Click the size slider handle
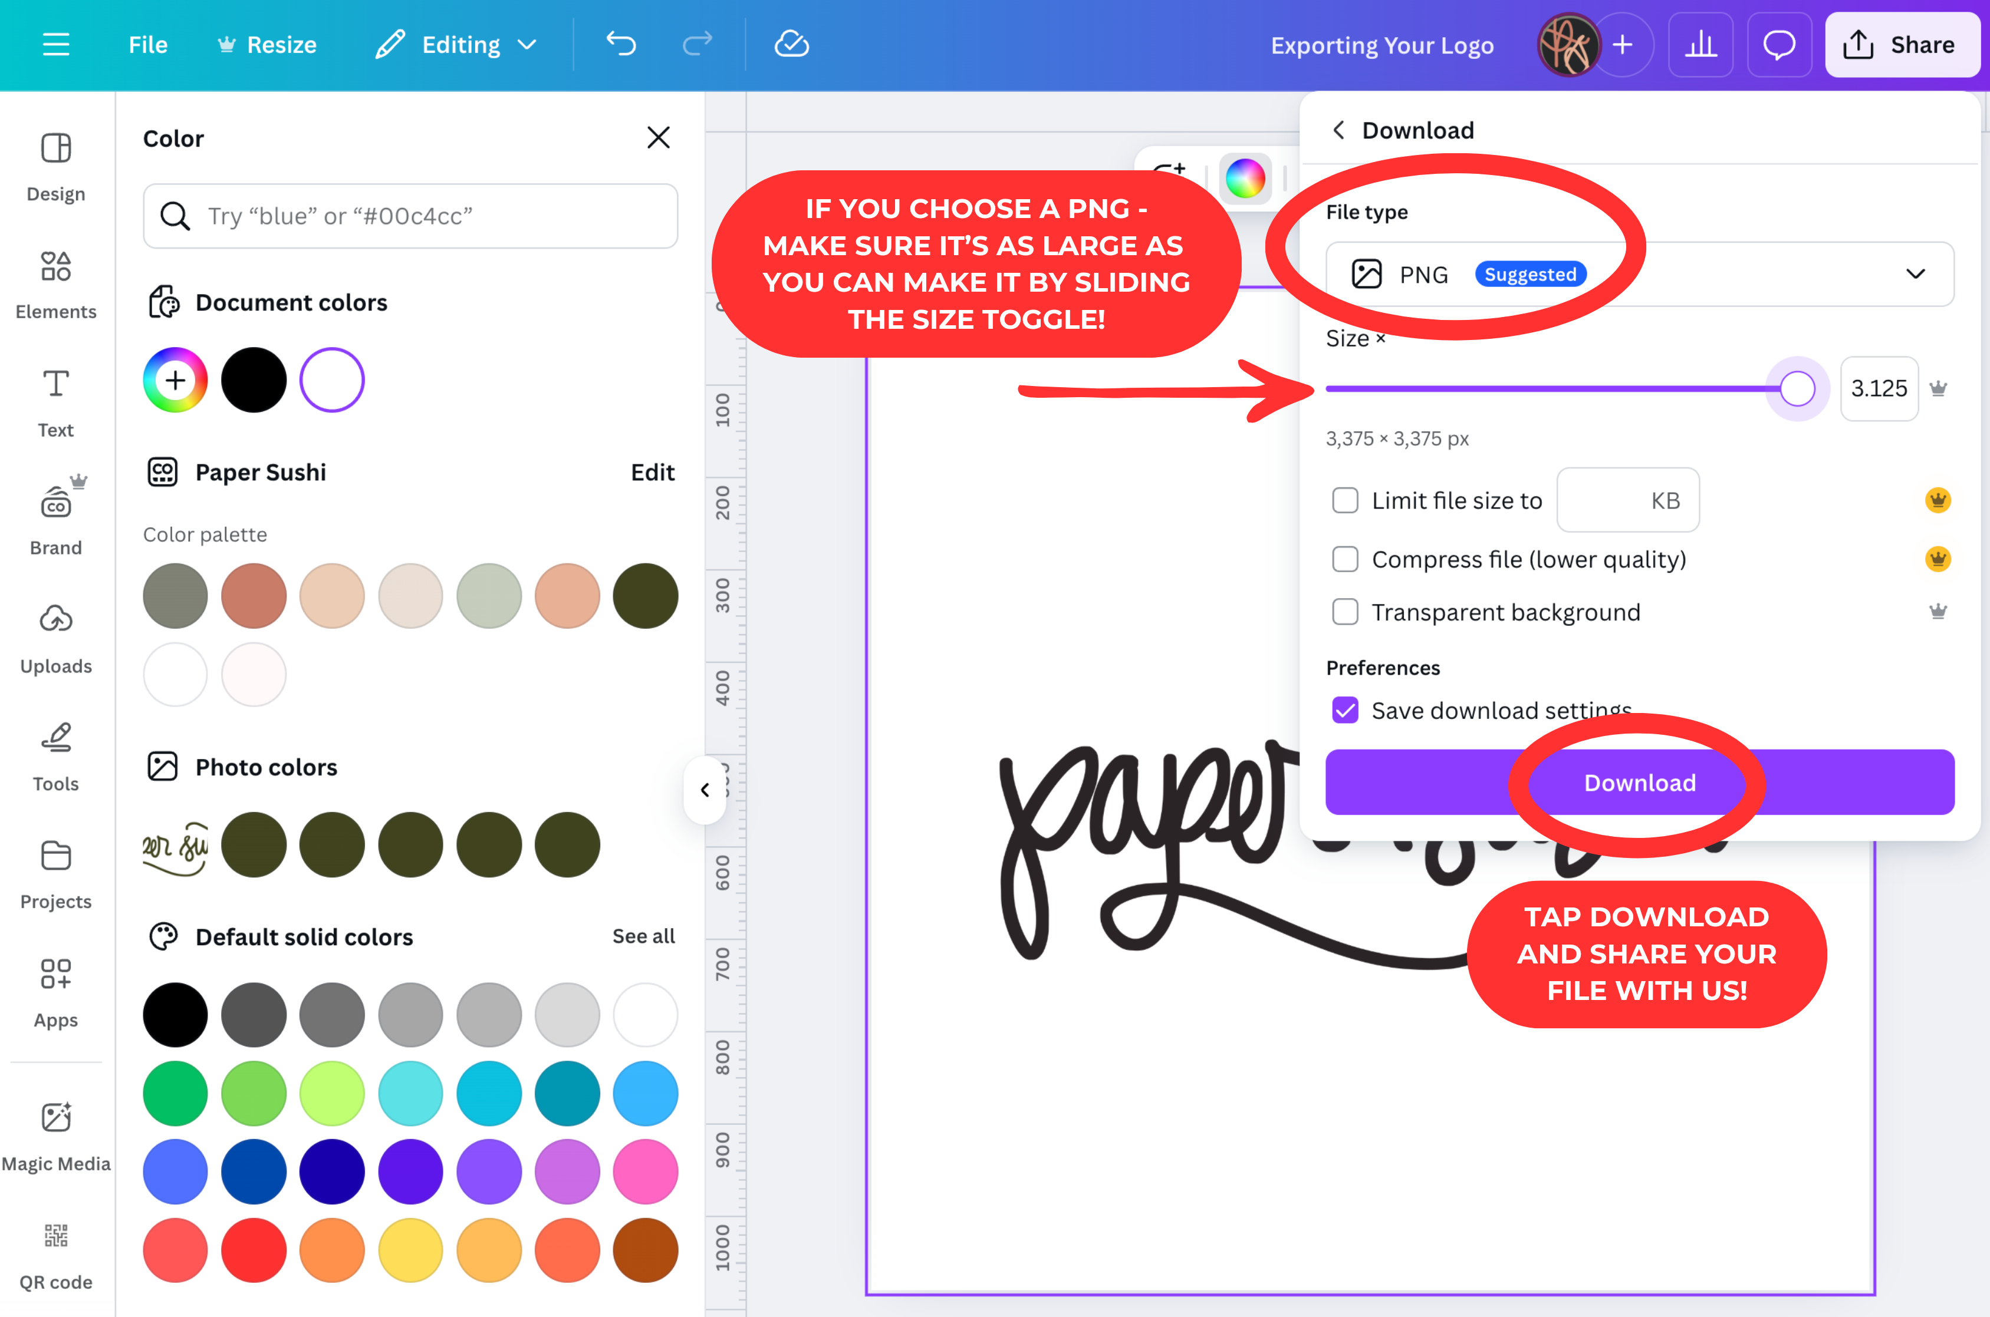Image resolution: width=1990 pixels, height=1317 pixels. click(x=1797, y=388)
